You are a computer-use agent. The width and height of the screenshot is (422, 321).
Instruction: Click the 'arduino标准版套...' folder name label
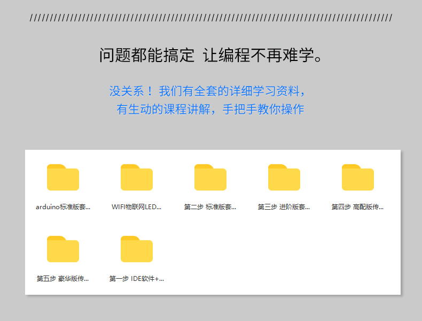tap(63, 207)
